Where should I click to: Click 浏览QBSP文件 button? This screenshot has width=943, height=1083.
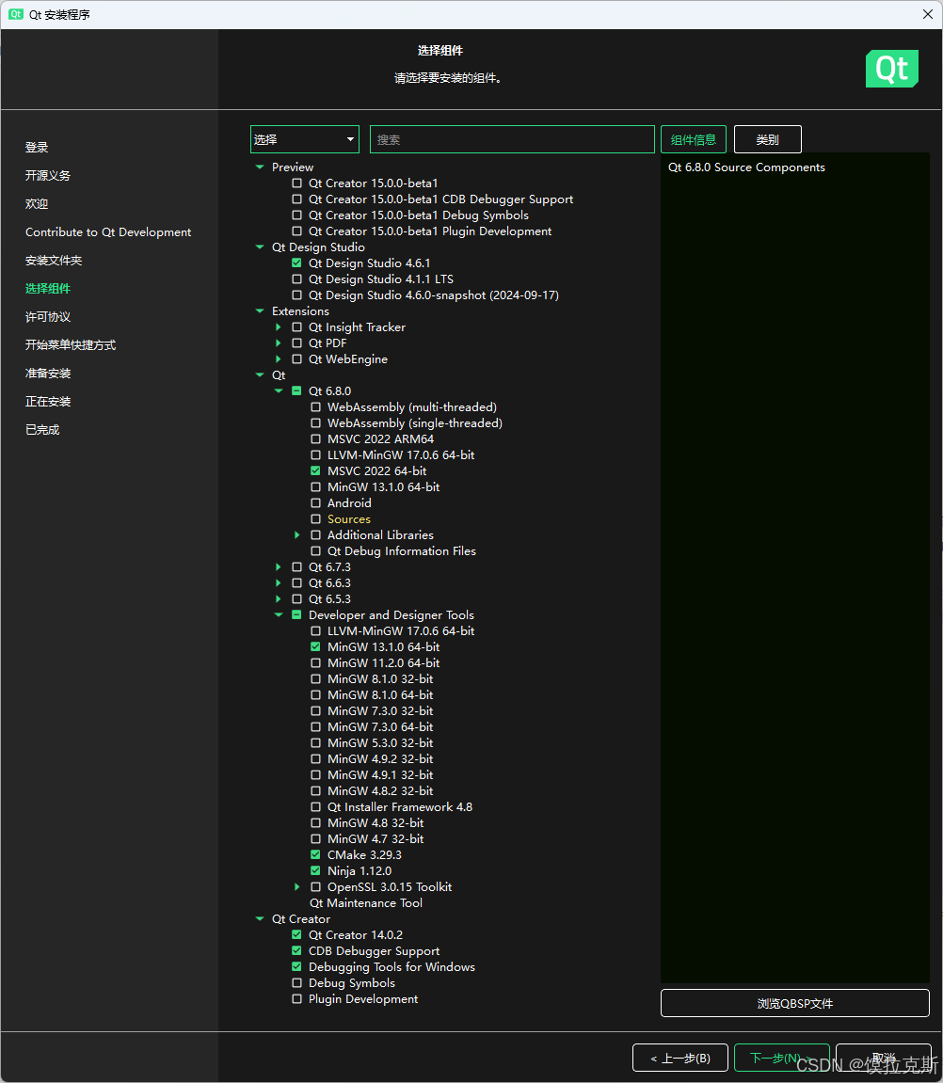(x=794, y=1003)
